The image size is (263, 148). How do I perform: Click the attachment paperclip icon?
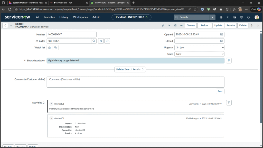click(x=163, y=25)
